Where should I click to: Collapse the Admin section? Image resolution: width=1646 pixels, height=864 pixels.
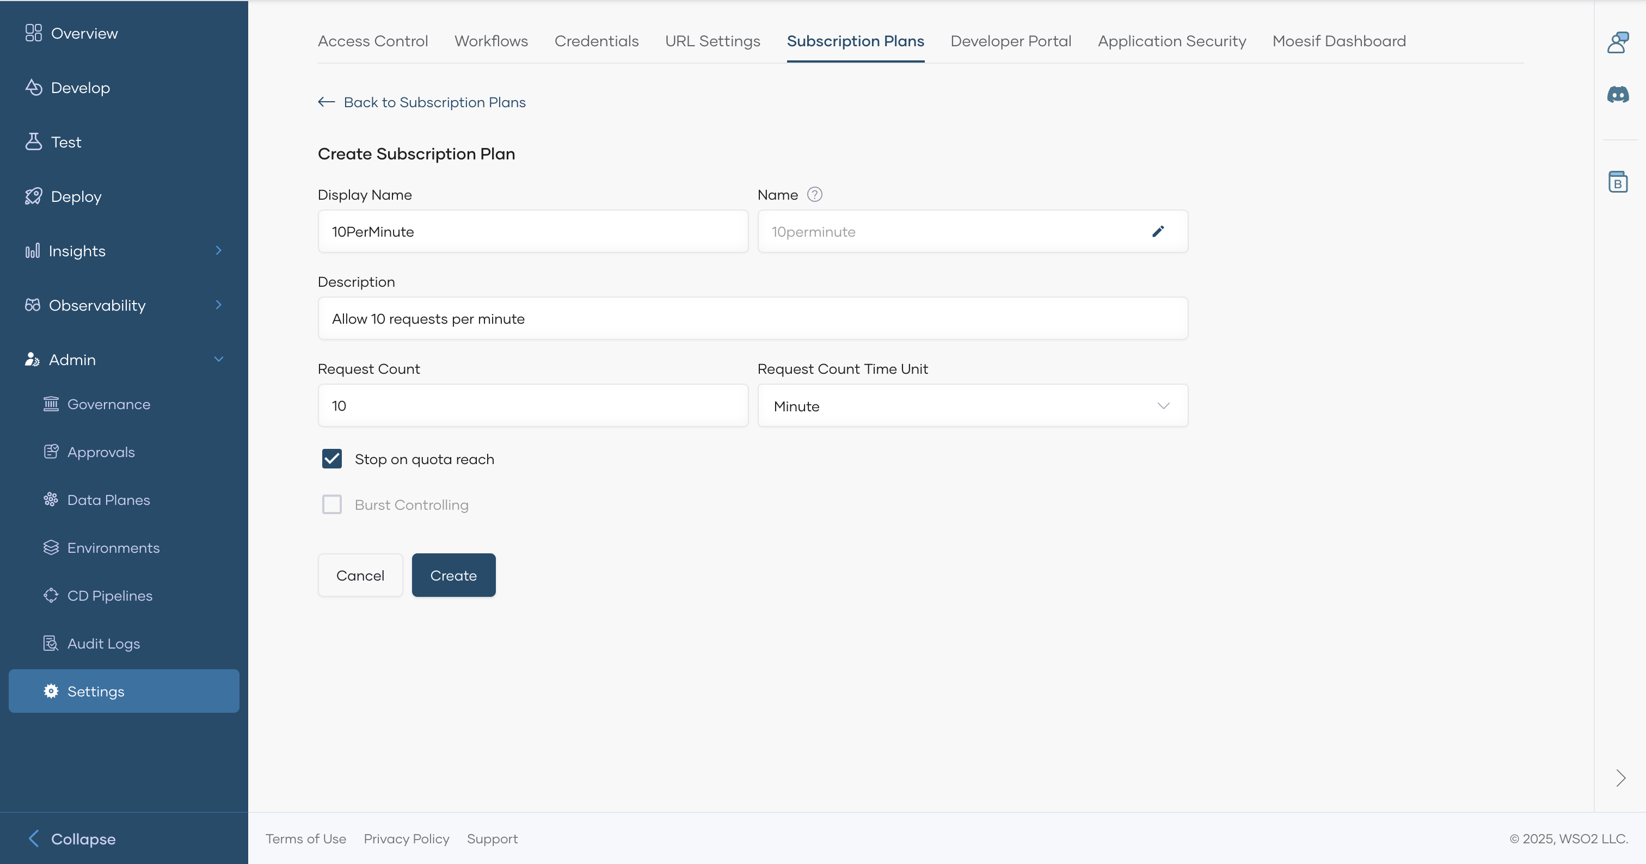pos(218,359)
